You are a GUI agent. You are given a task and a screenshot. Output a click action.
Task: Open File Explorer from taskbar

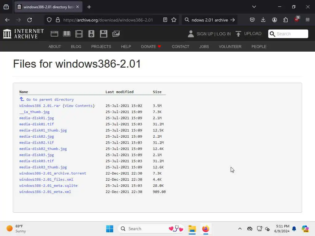(192, 229)
